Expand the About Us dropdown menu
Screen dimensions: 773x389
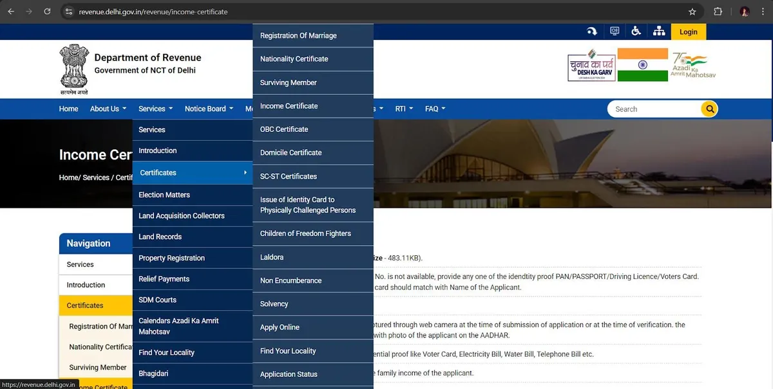108,109
